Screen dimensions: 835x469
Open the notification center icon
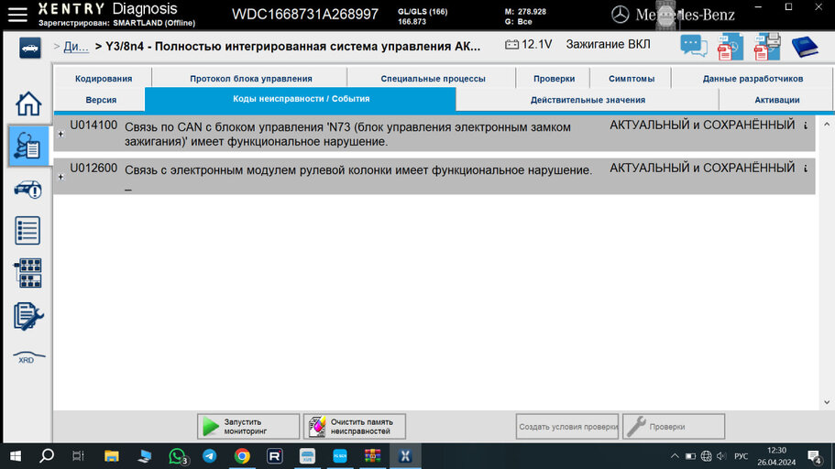814,457
